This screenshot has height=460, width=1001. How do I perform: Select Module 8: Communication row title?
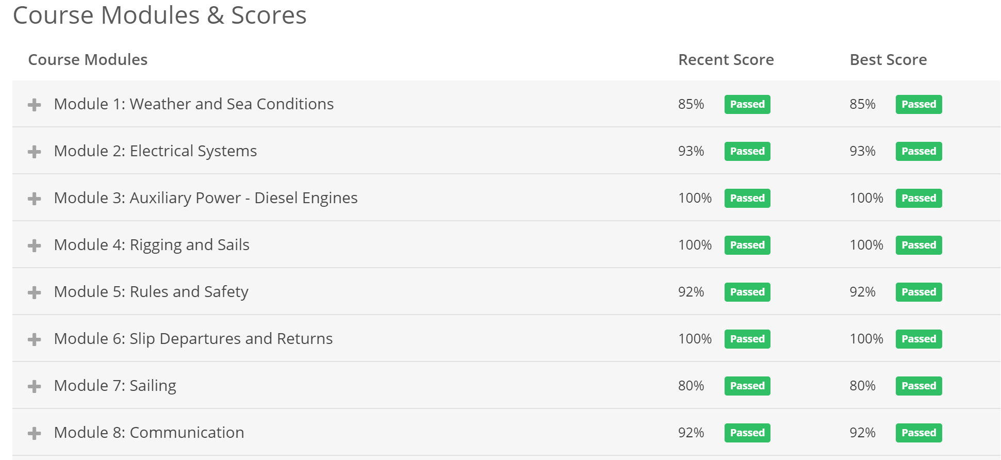149,432
